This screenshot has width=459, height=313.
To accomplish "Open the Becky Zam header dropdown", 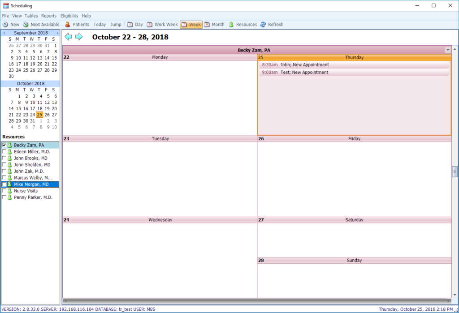I will coord(448,50).
